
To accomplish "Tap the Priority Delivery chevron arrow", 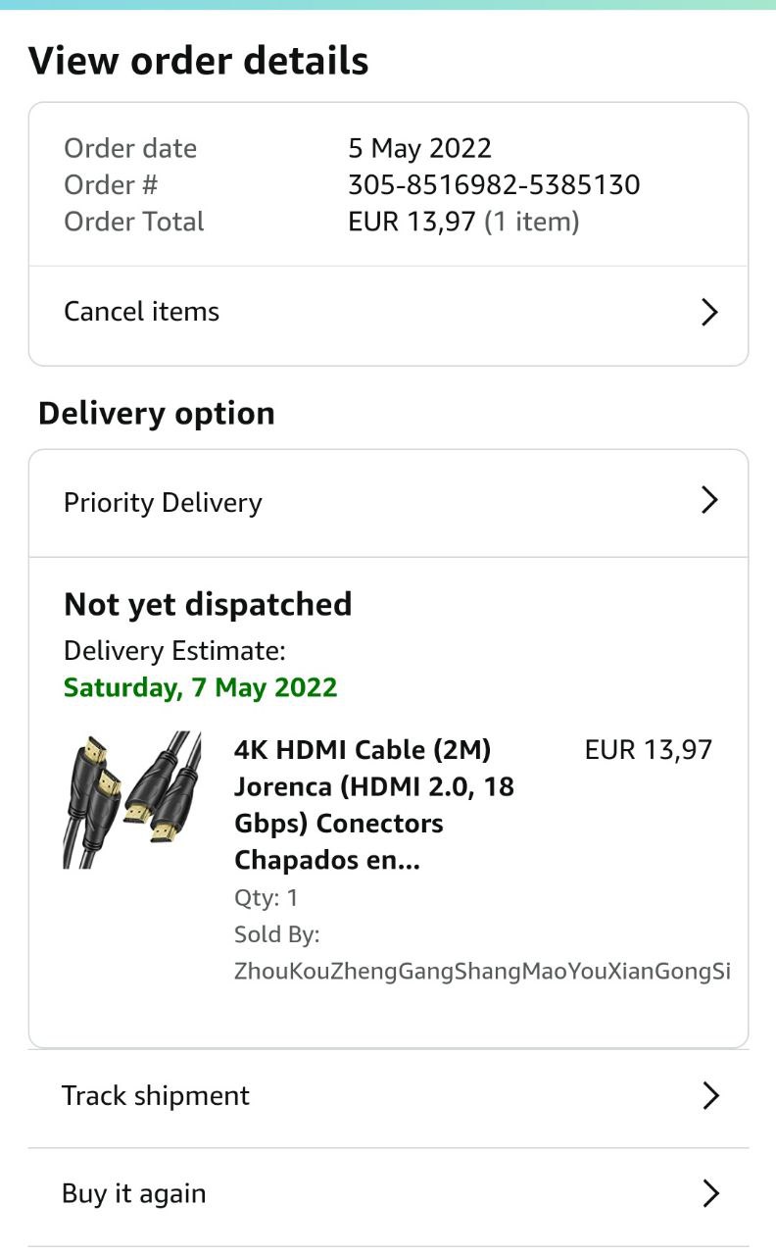I will tap(709, 501).
